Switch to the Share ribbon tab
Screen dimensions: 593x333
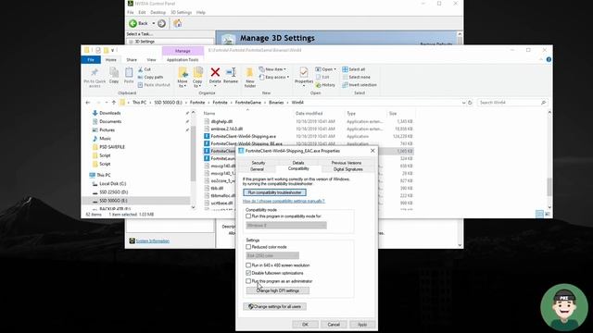(x=132, y=59)
